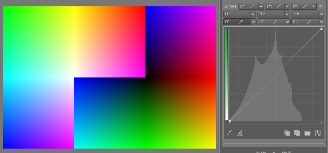This screenshot has height=153, width=328.
Task: Open the CC curve type dropdown
Action: 254,22
